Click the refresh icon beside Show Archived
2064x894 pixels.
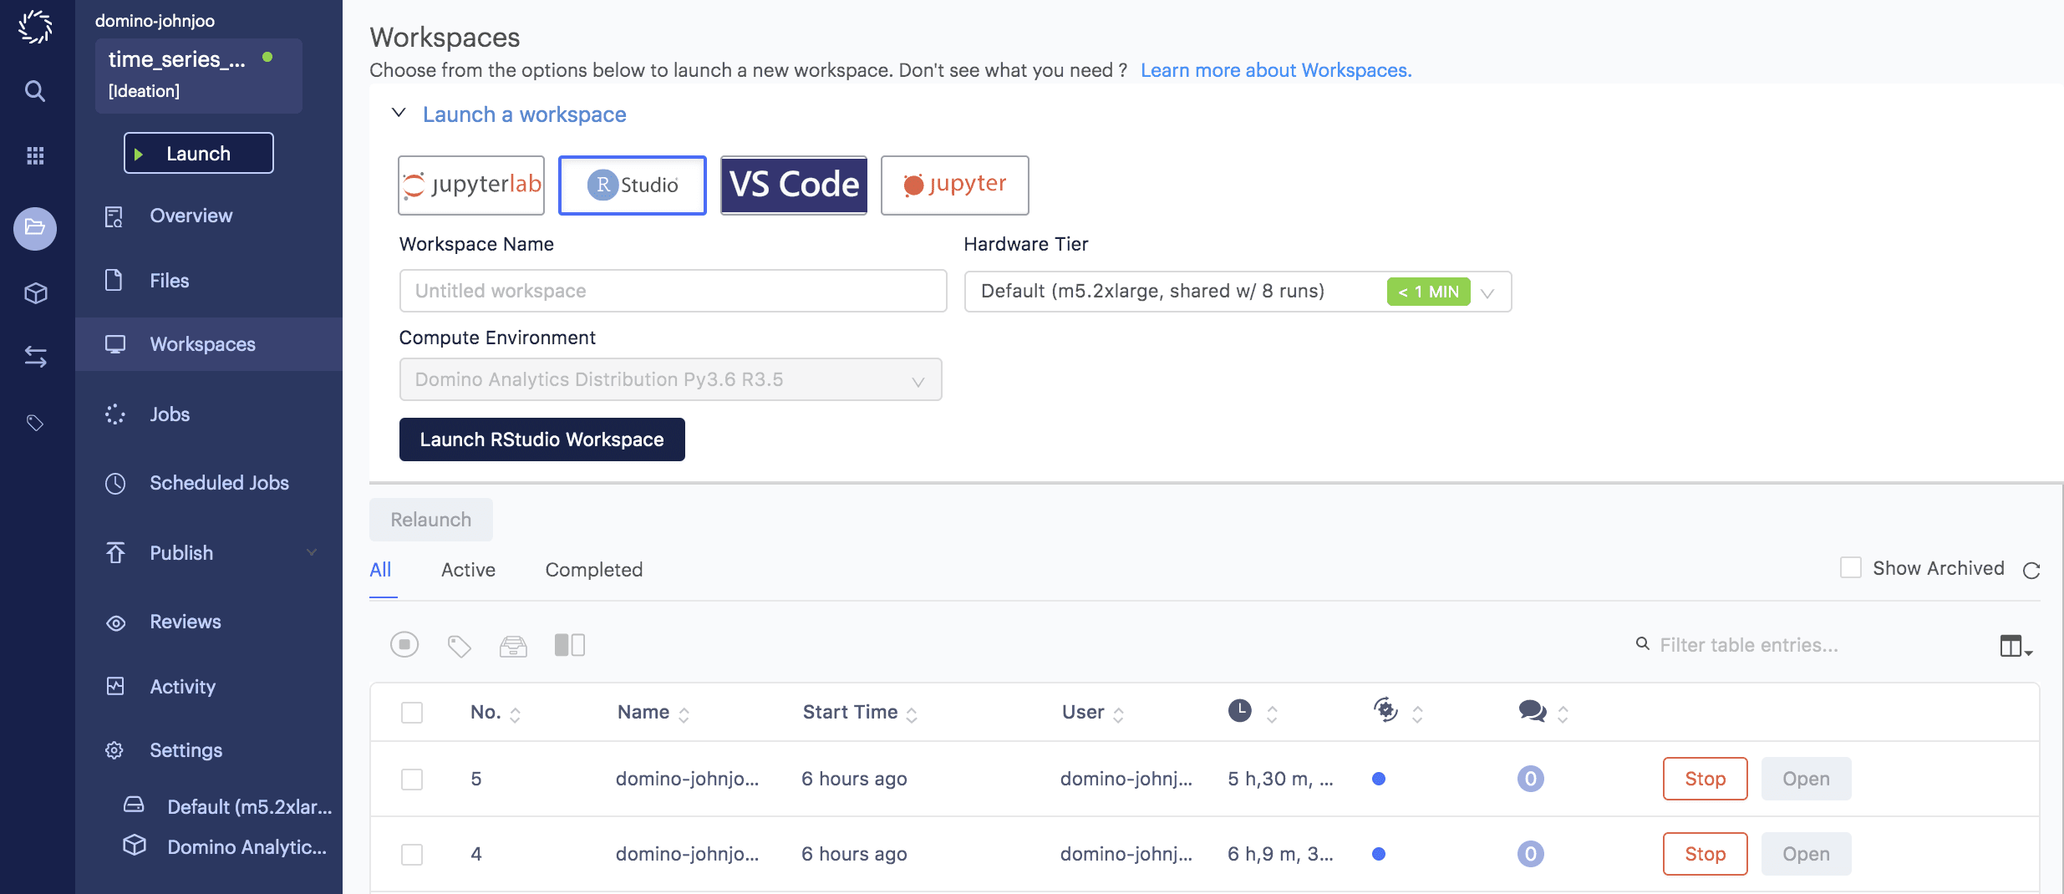click(x=2031, y=571)
